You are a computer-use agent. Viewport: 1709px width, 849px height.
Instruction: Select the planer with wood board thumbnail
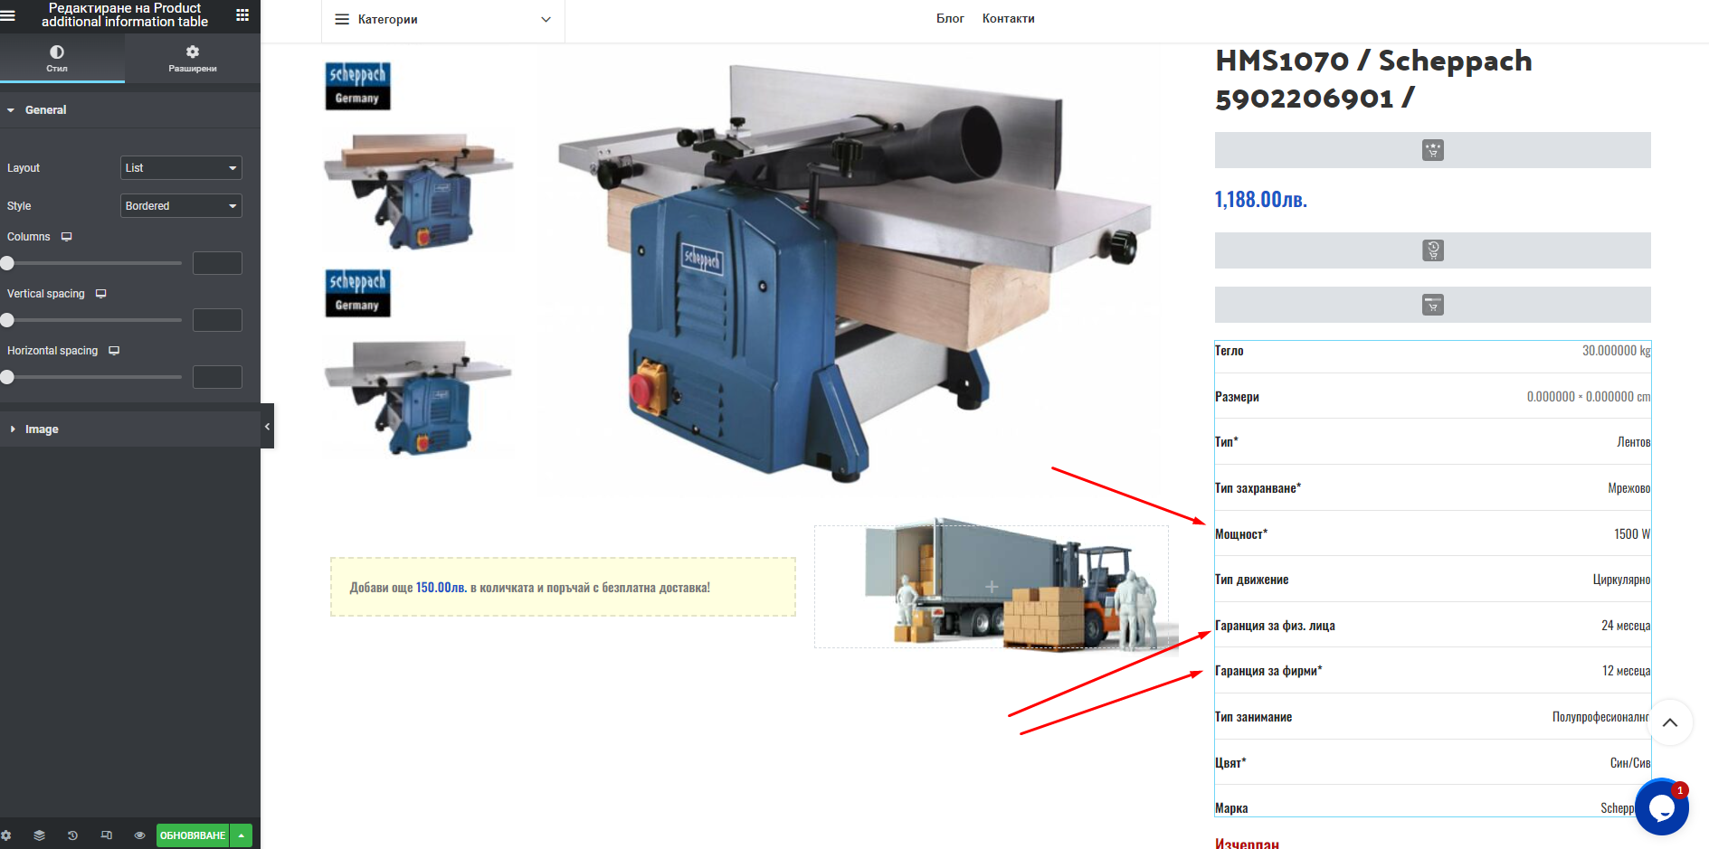click(418, 191)
